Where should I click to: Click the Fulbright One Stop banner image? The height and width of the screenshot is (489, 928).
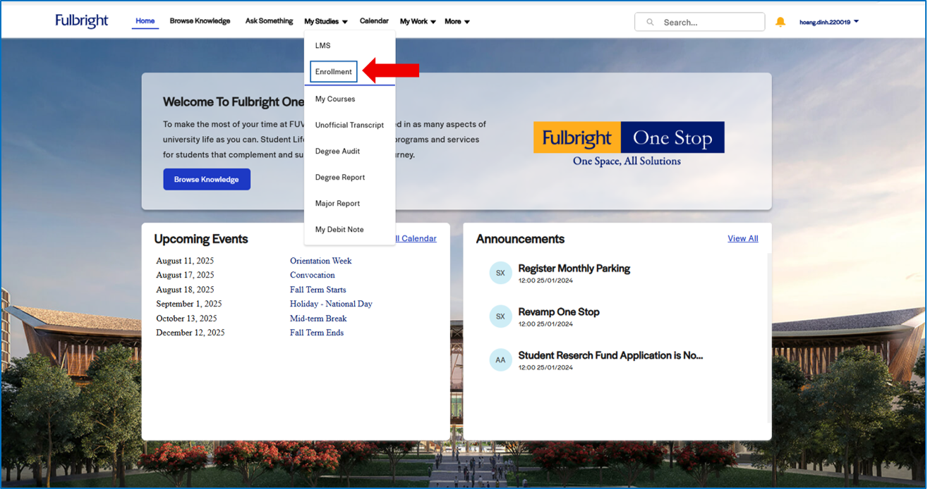[x=629, y=144]
